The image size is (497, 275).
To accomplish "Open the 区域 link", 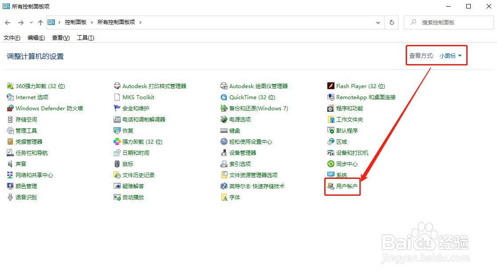I will (x=342, y=142).
